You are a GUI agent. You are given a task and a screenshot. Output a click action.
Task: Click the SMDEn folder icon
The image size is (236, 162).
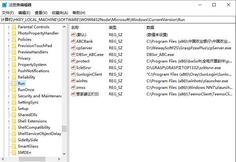(14, 153)
